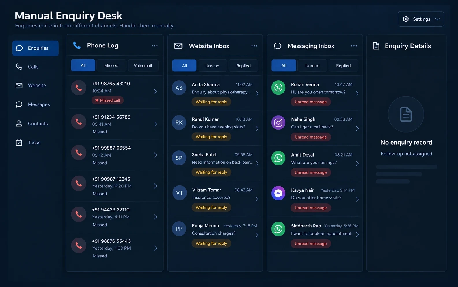The width and height of the screenshot is (458, 287).
Task: Open call details chevron for +91 90987 12345
Action: click(x=155, y=186)
